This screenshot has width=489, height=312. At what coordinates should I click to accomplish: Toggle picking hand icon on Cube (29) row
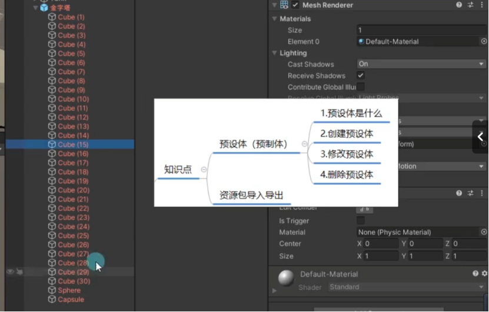click(19, 272)
